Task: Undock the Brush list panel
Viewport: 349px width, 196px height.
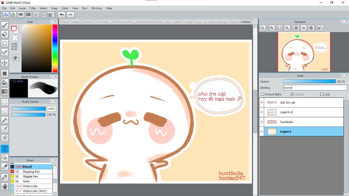Action: pos(52,160)
